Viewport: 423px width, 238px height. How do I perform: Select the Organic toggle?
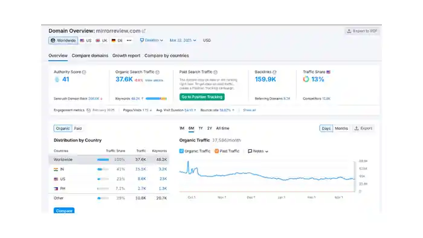tap(63, 129)
